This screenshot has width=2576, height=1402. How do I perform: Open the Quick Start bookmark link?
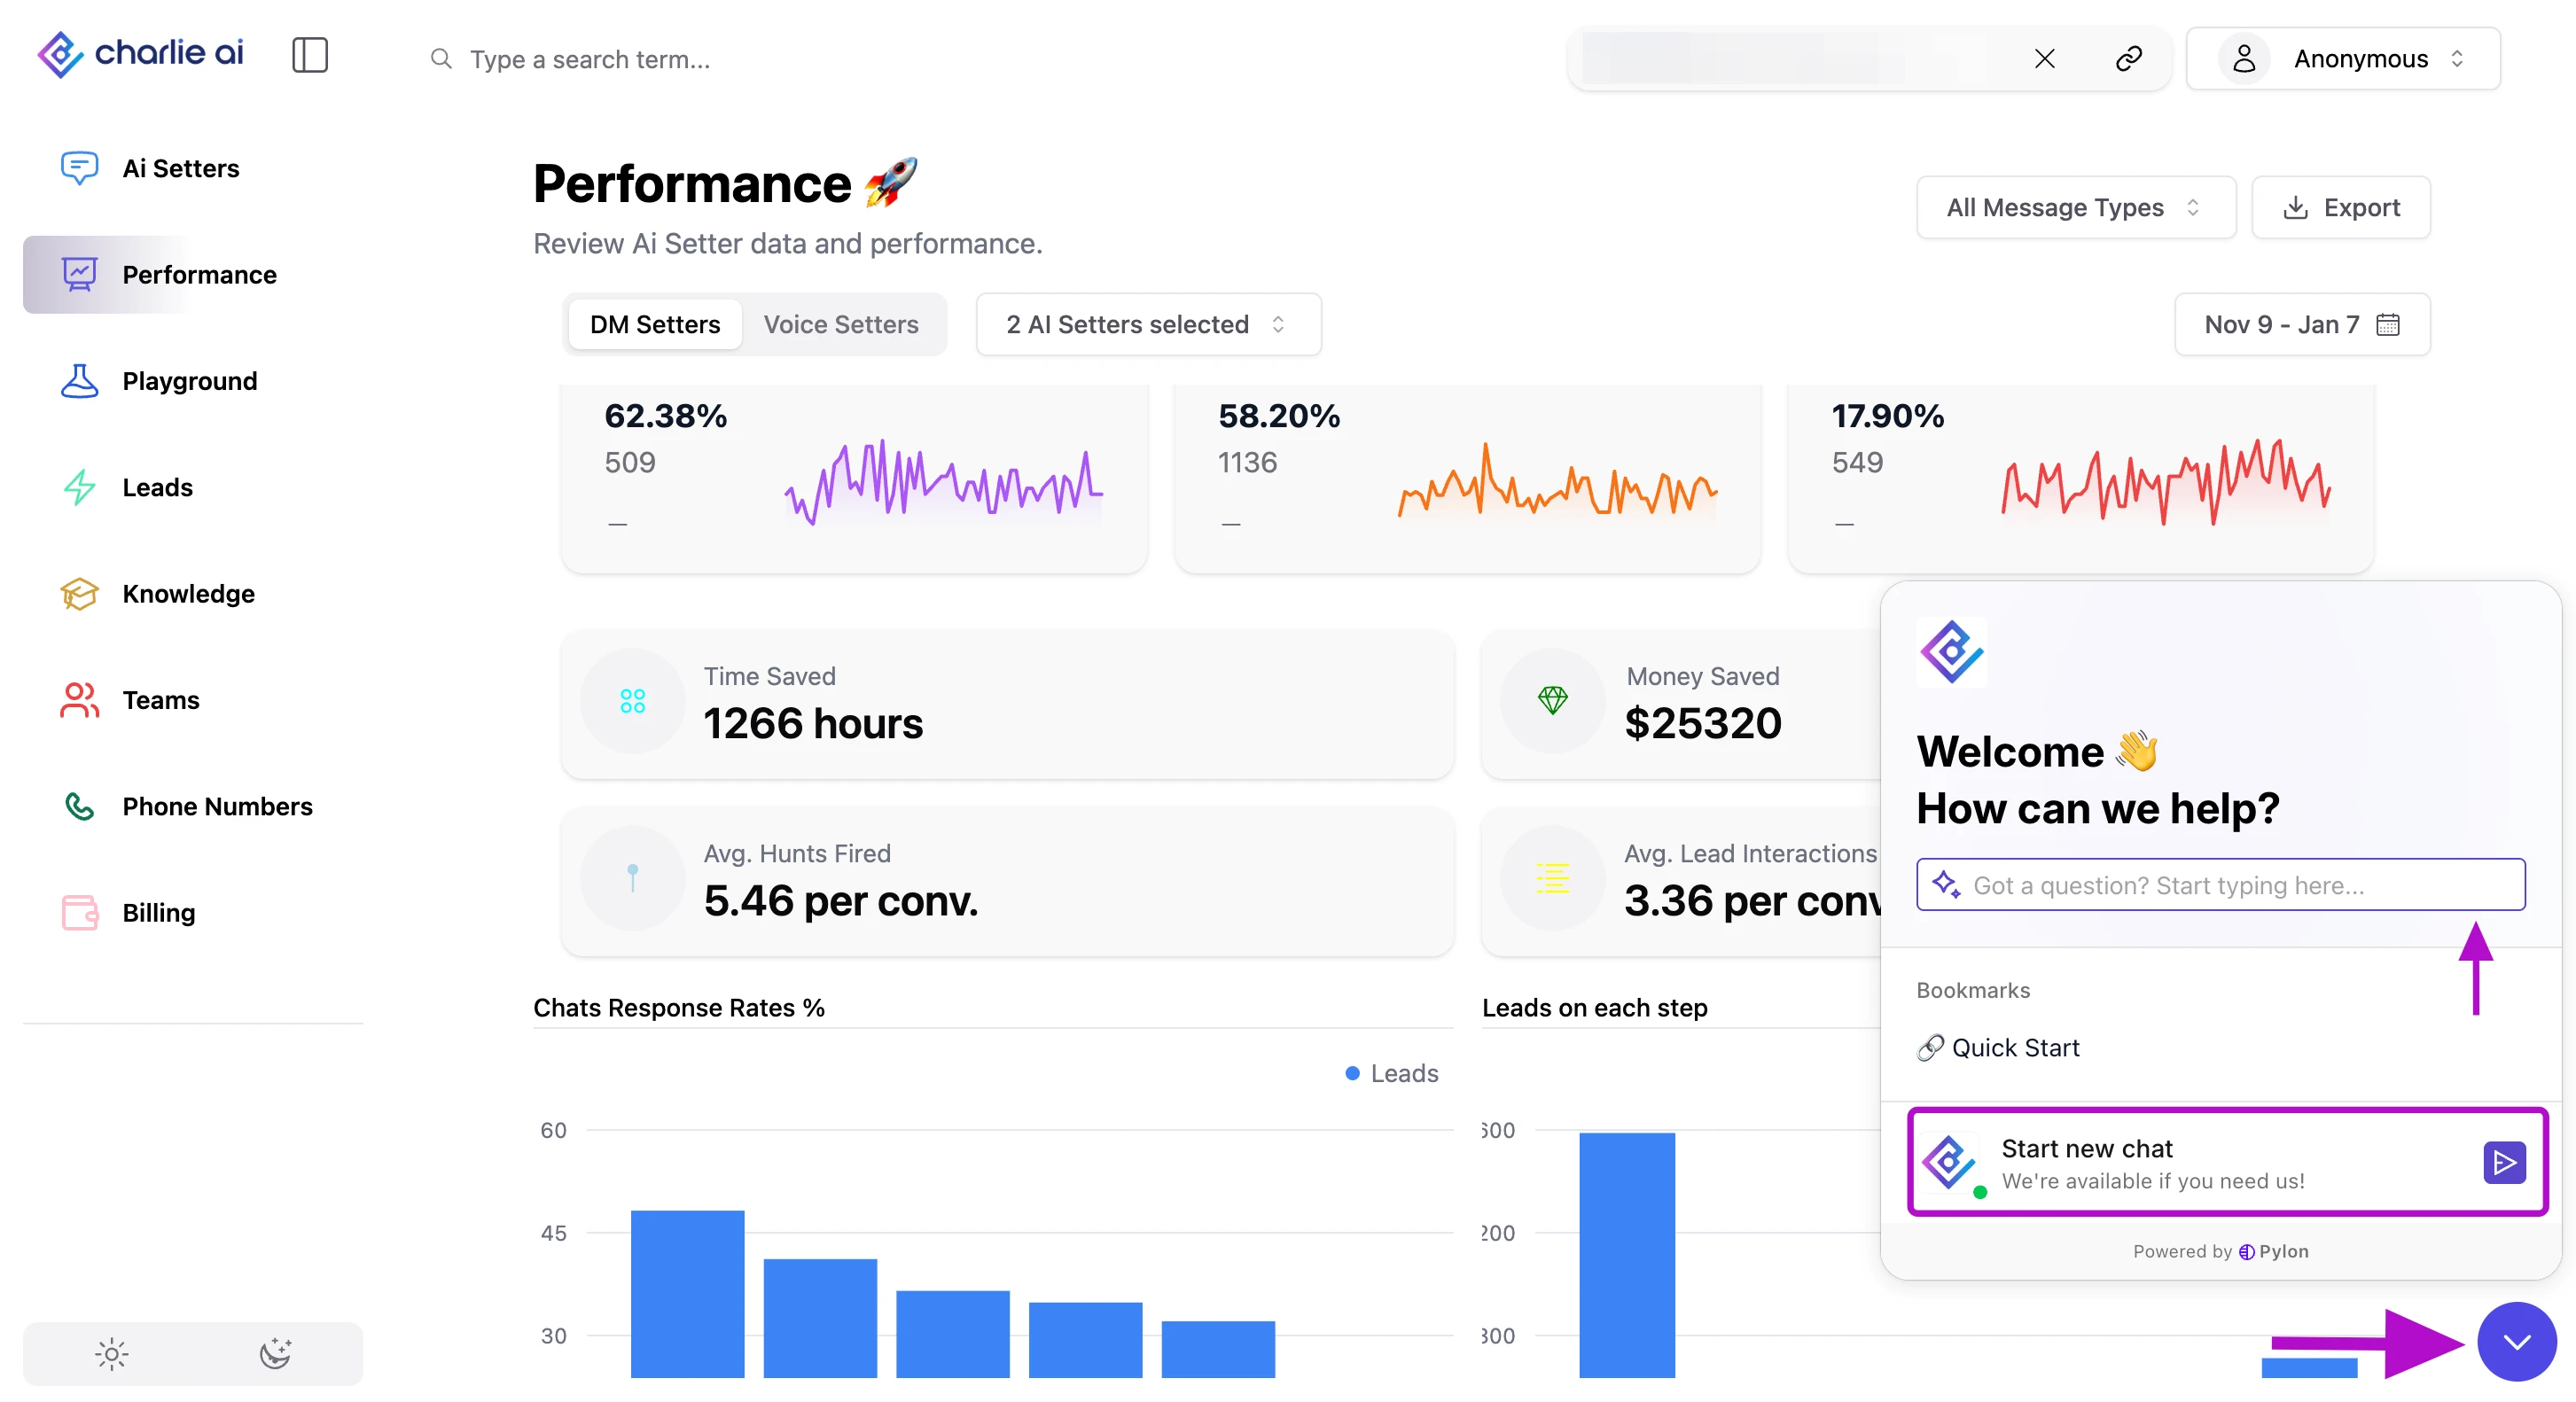click(x=2013, y=1047)
